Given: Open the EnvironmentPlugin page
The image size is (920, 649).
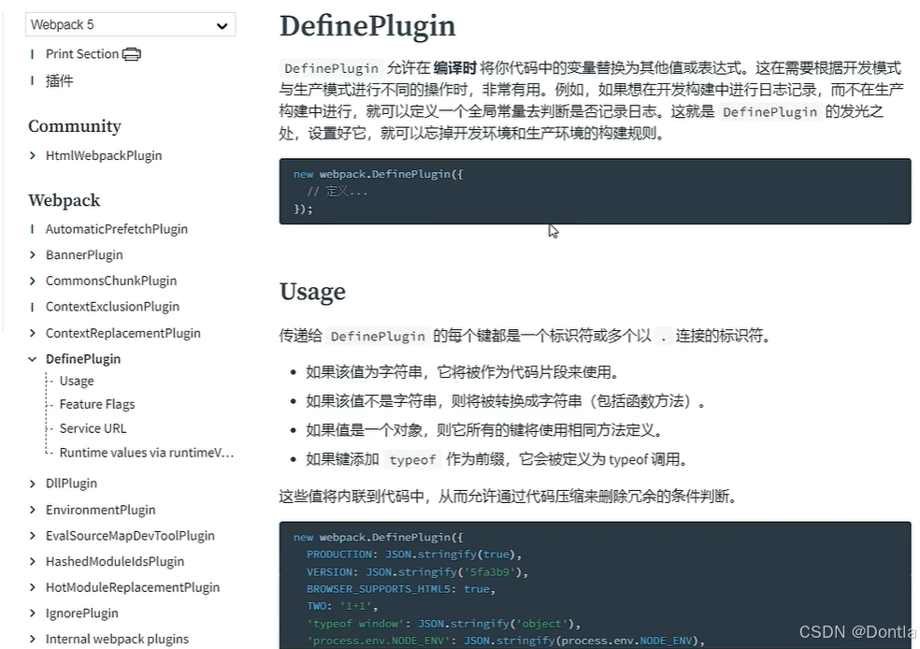Looking at the screenshot, I should [x=100, y=510].
